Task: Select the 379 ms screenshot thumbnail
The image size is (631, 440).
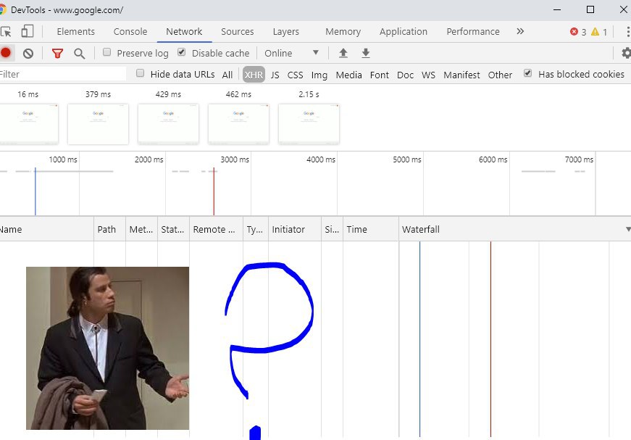Action: [99, 124]
